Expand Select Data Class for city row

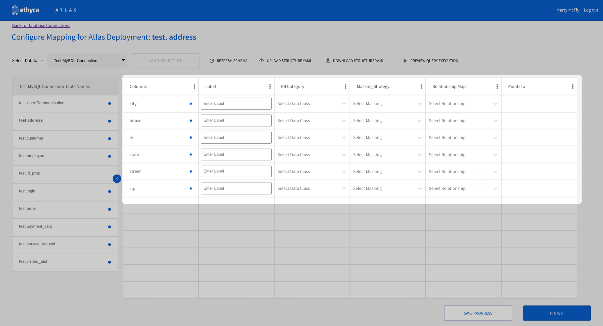312,104
